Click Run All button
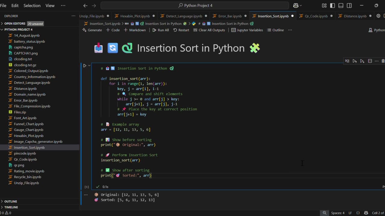The width and height of the screenshot is (385, 216). 160,30
